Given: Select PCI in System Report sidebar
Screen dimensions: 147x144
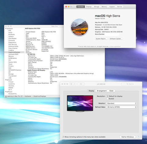Looking at the screenshot, I should pyautogui.click(x=9, y=60).
